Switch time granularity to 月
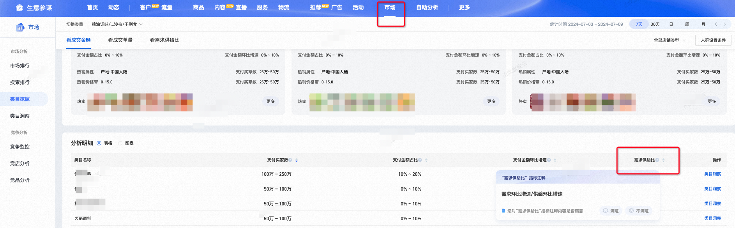Screen dimensions: 735x228 pyautogui.click(x=703, y=24)
